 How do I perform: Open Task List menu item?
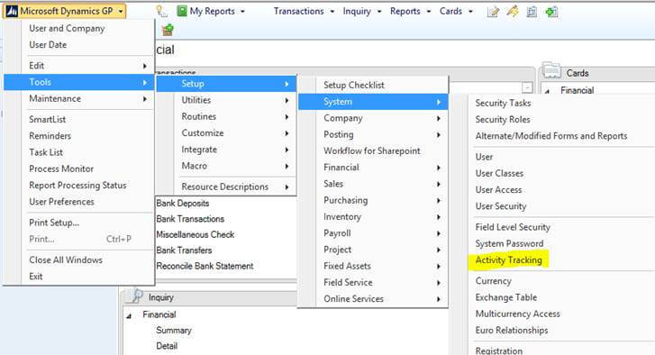46,152
